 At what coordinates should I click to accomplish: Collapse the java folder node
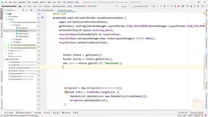point(6,19)
